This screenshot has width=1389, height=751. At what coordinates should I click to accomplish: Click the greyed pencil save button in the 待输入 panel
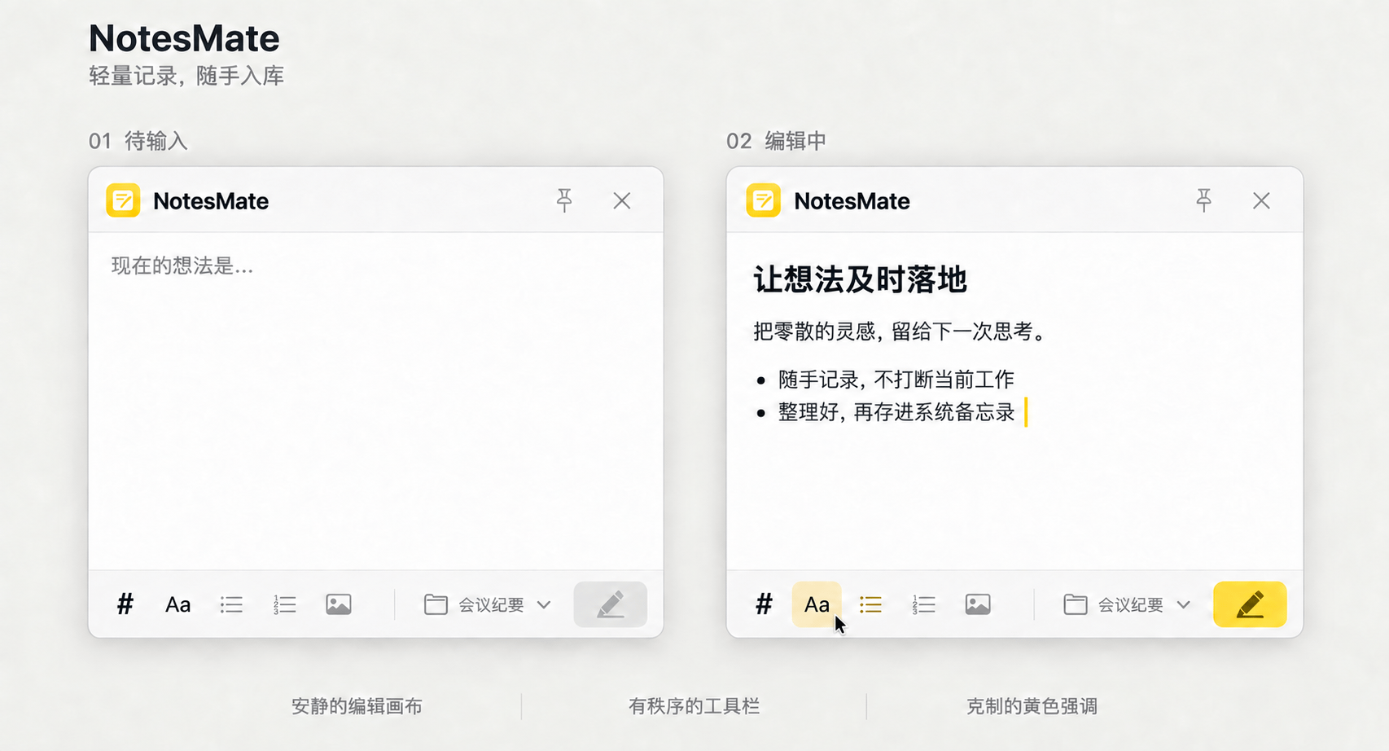point(611,604)
